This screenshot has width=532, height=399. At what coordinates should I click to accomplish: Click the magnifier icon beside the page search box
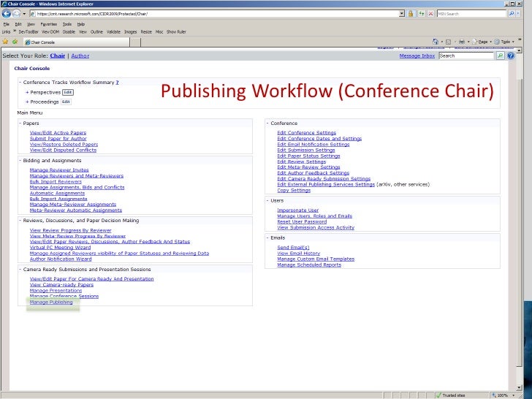tap(500, 56)
